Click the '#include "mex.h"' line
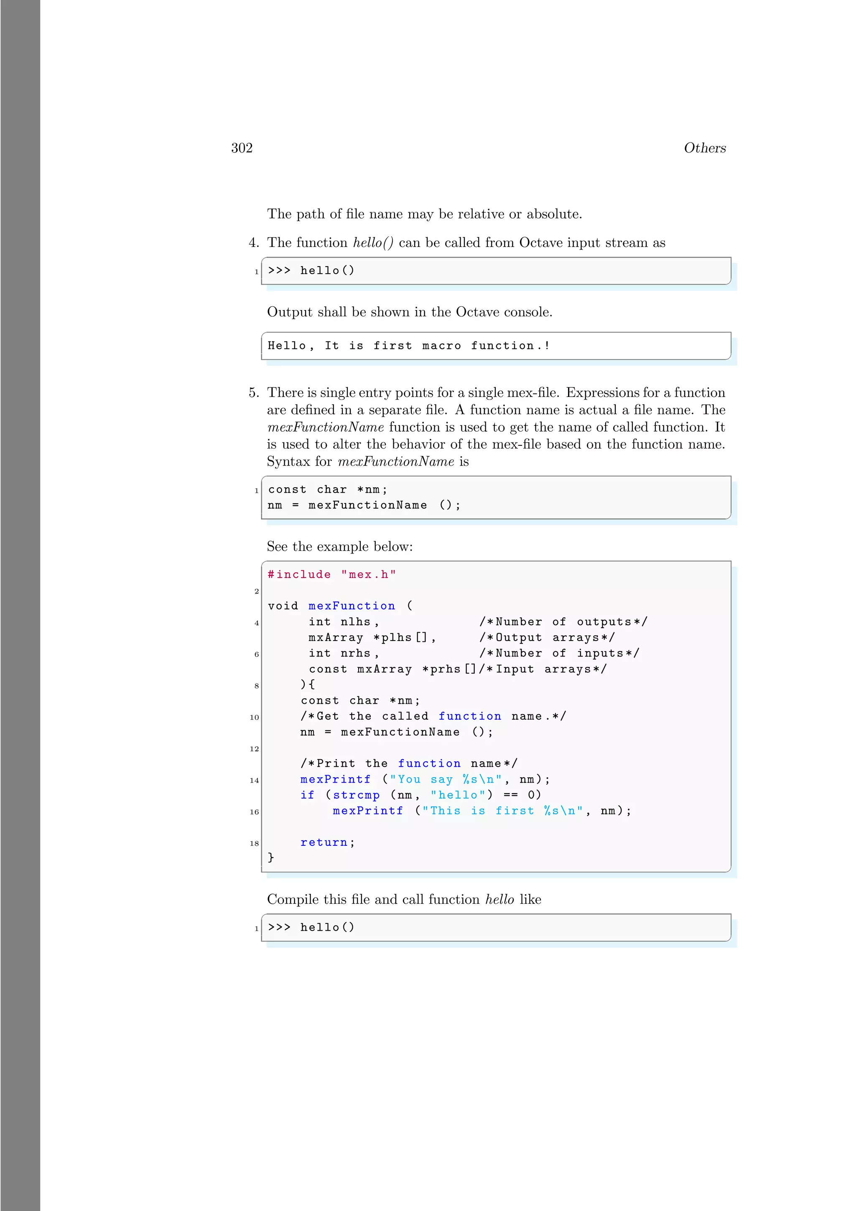The height and width of the screenshot is (1211, 856). 332,575
